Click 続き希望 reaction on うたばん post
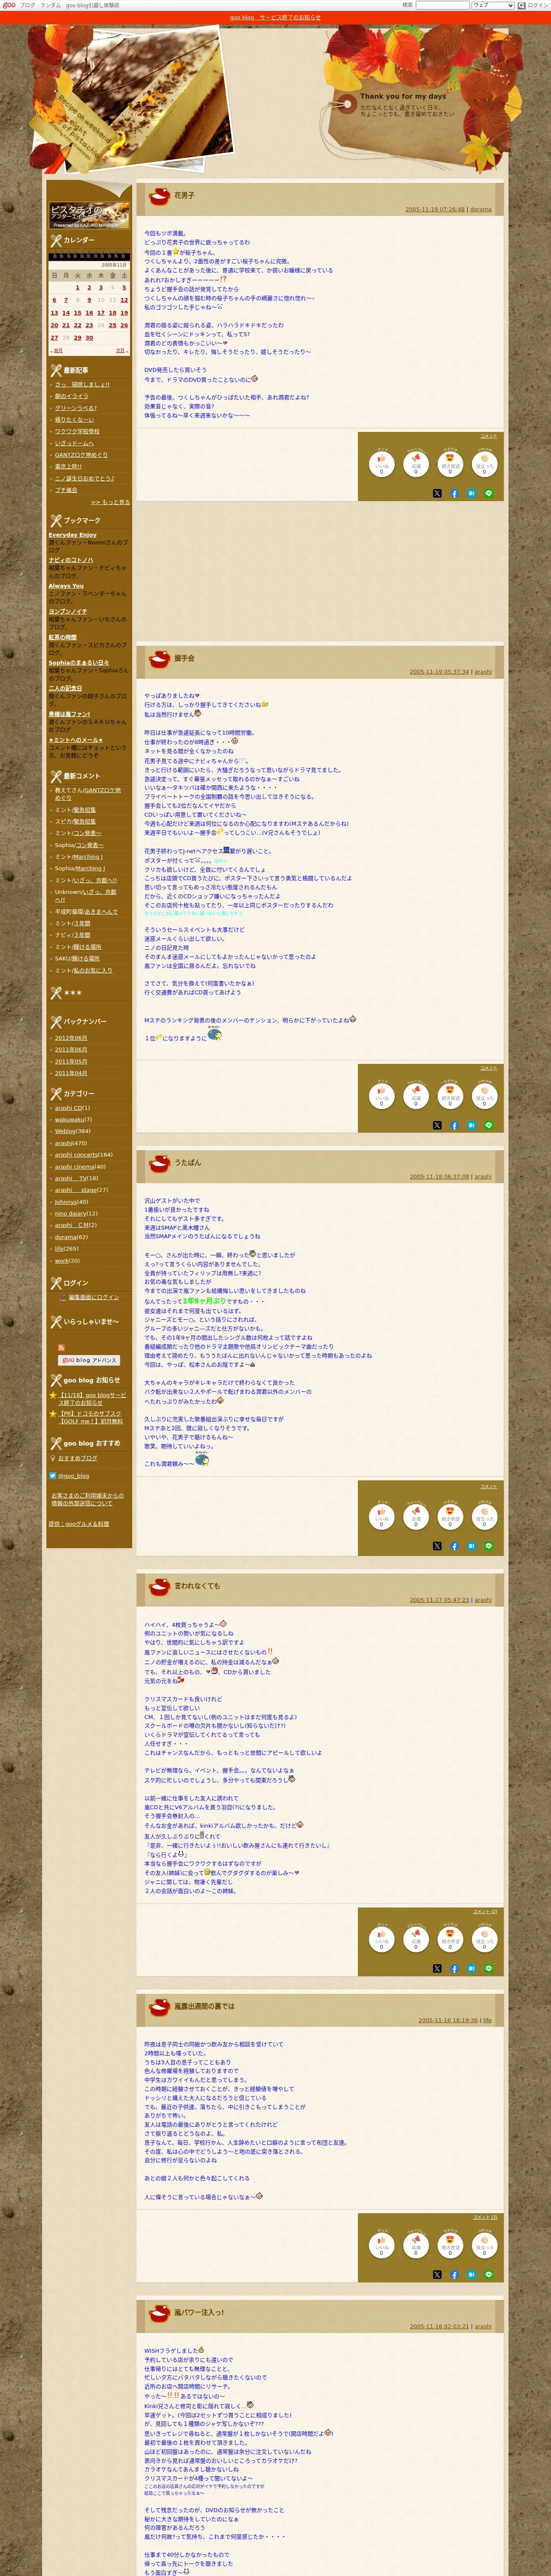 (450, 1516)
